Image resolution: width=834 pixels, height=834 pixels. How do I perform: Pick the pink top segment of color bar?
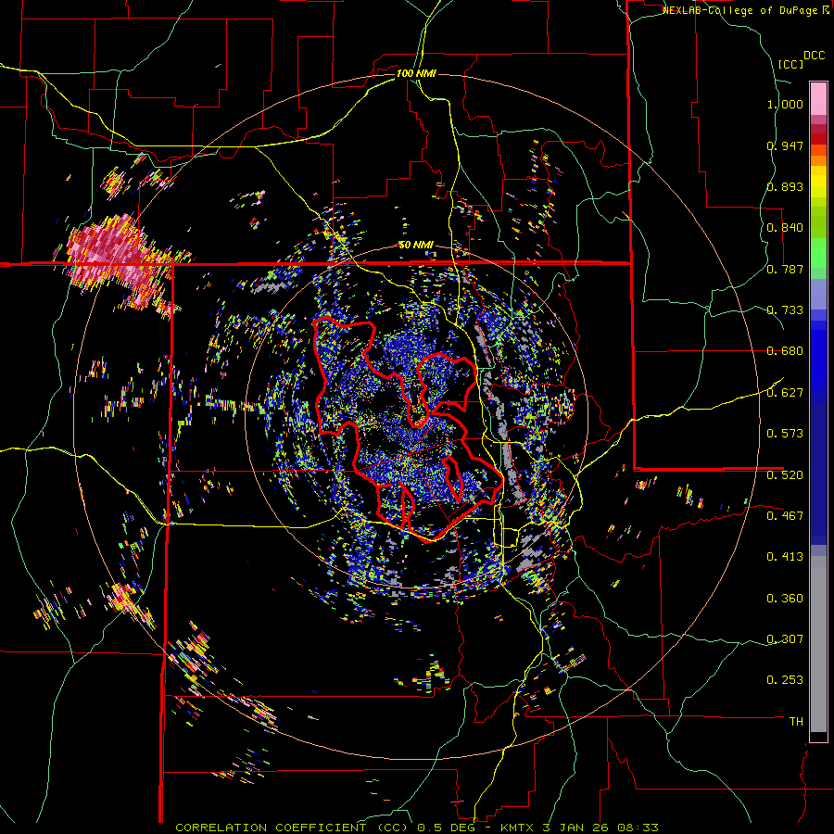click(818, 98)
